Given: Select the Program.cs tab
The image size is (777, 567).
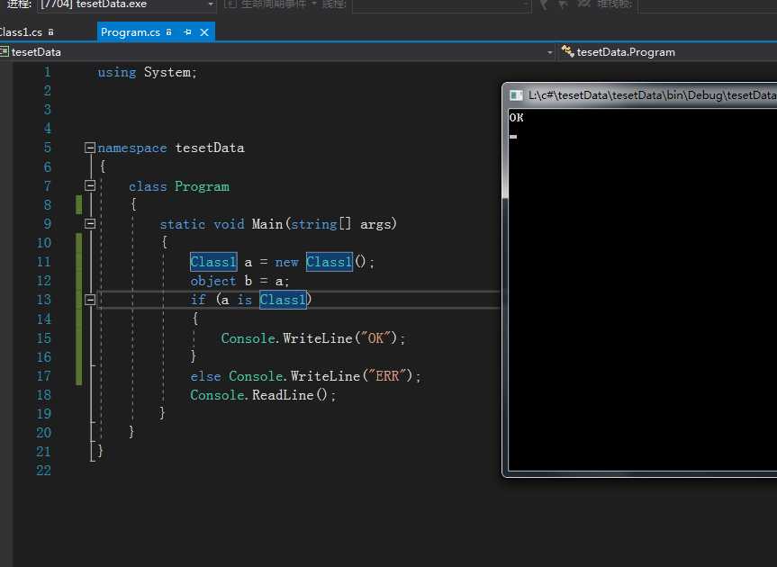Looking at the screenshot, I should (x=131, y=32).
